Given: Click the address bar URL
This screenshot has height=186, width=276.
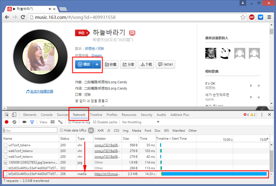Looking at the screenshot, I should (x=75, y=17).
